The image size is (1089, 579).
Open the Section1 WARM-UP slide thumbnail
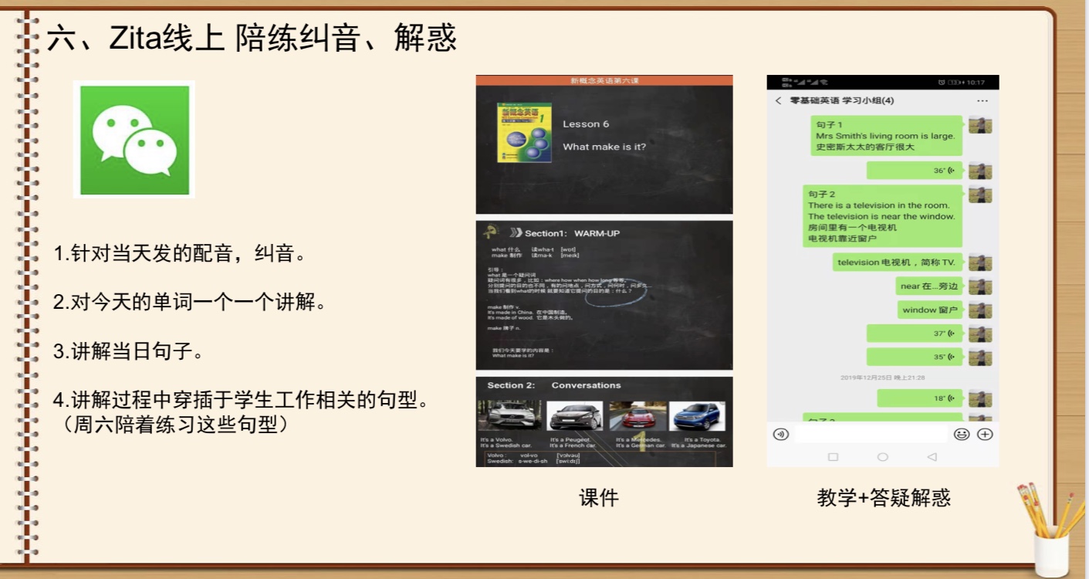(x=604, y=296)
